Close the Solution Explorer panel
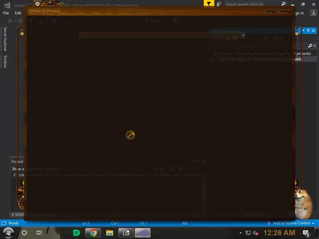This screenshot has height=239, width=319. point(313,30)
